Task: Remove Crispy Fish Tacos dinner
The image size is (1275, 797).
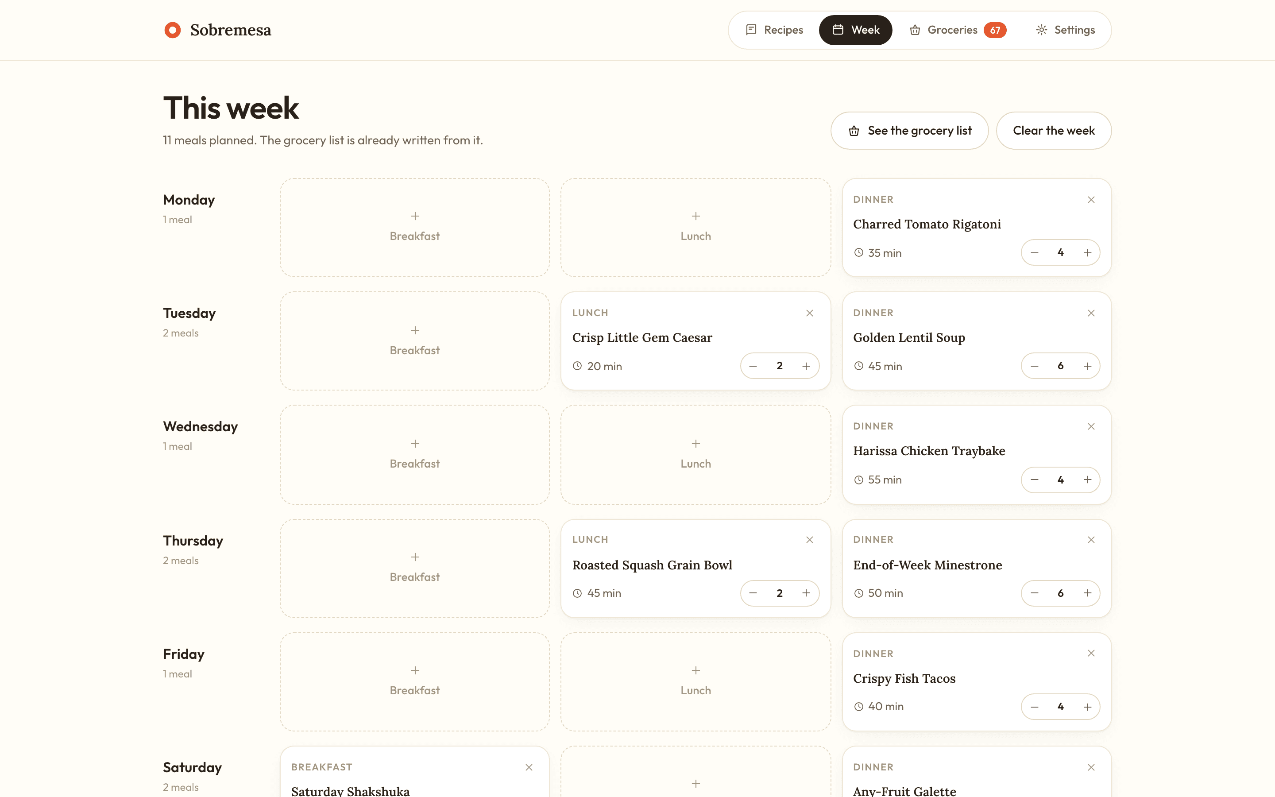Action: [1091, 653]
